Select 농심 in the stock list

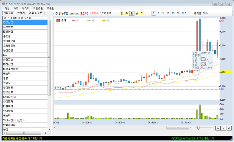point(25,129)
